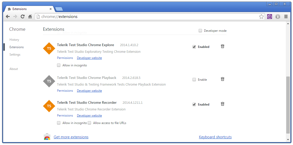This screenshot has height=145, width=293.
Task: Click the chrome://extensions address bar
Action: point(150,17)
